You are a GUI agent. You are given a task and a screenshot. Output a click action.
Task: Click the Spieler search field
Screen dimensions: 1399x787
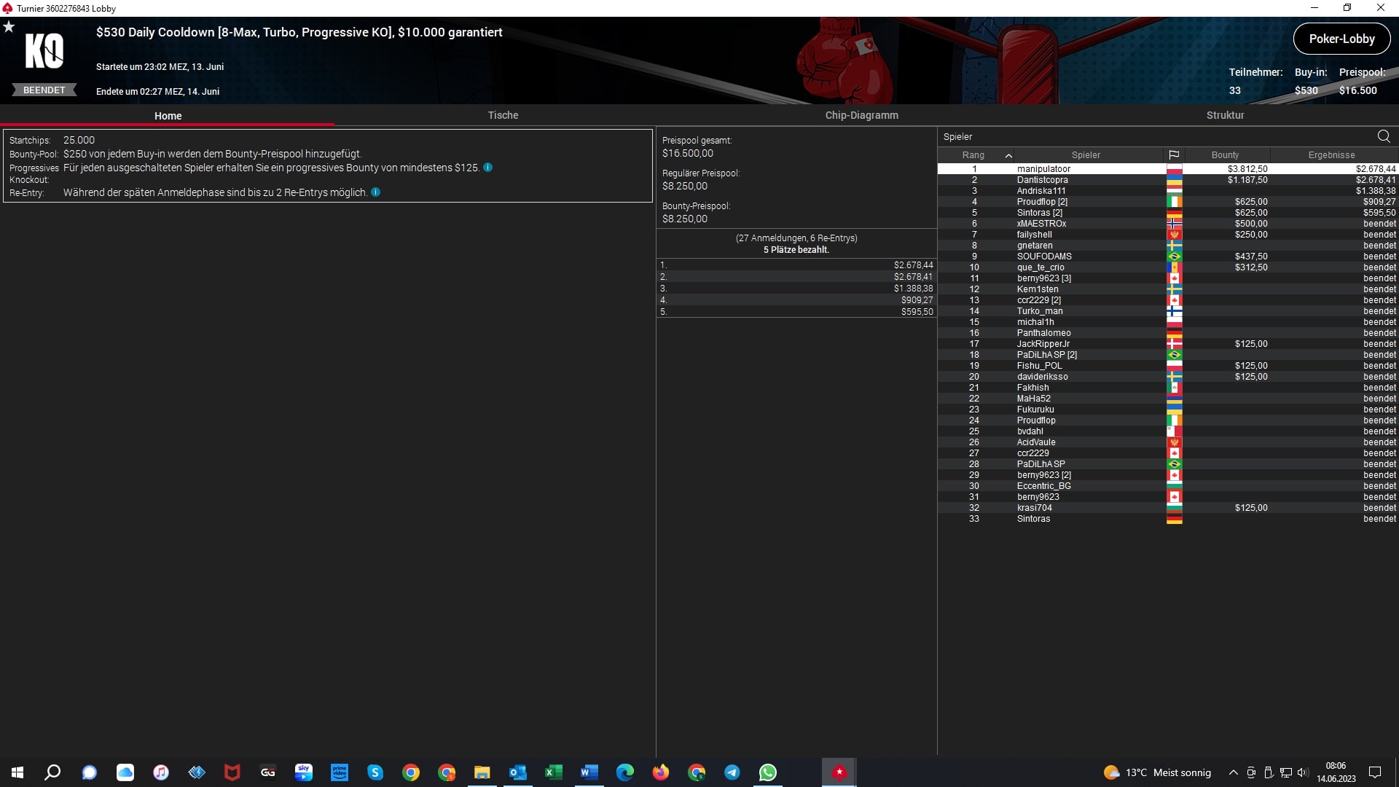[x=1151, y=136]
